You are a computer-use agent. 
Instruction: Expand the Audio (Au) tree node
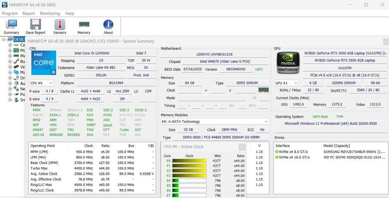coord(10,83)
